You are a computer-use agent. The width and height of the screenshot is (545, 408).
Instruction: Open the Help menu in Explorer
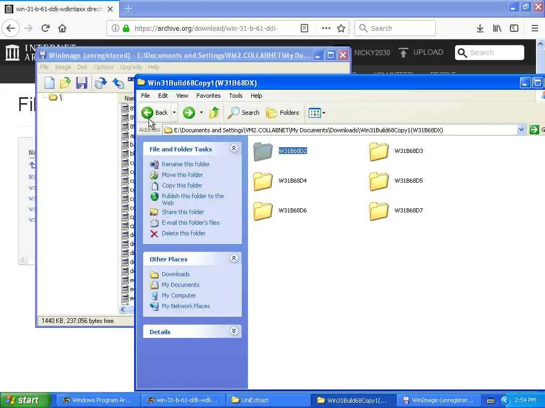point(256,96)
